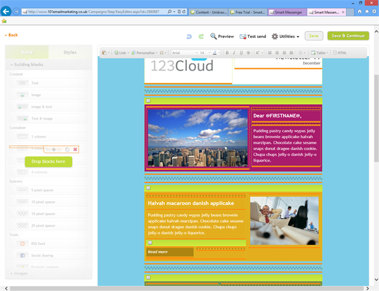Open the Personalise dropdown
379x291 pixels.
coord(144,52)
